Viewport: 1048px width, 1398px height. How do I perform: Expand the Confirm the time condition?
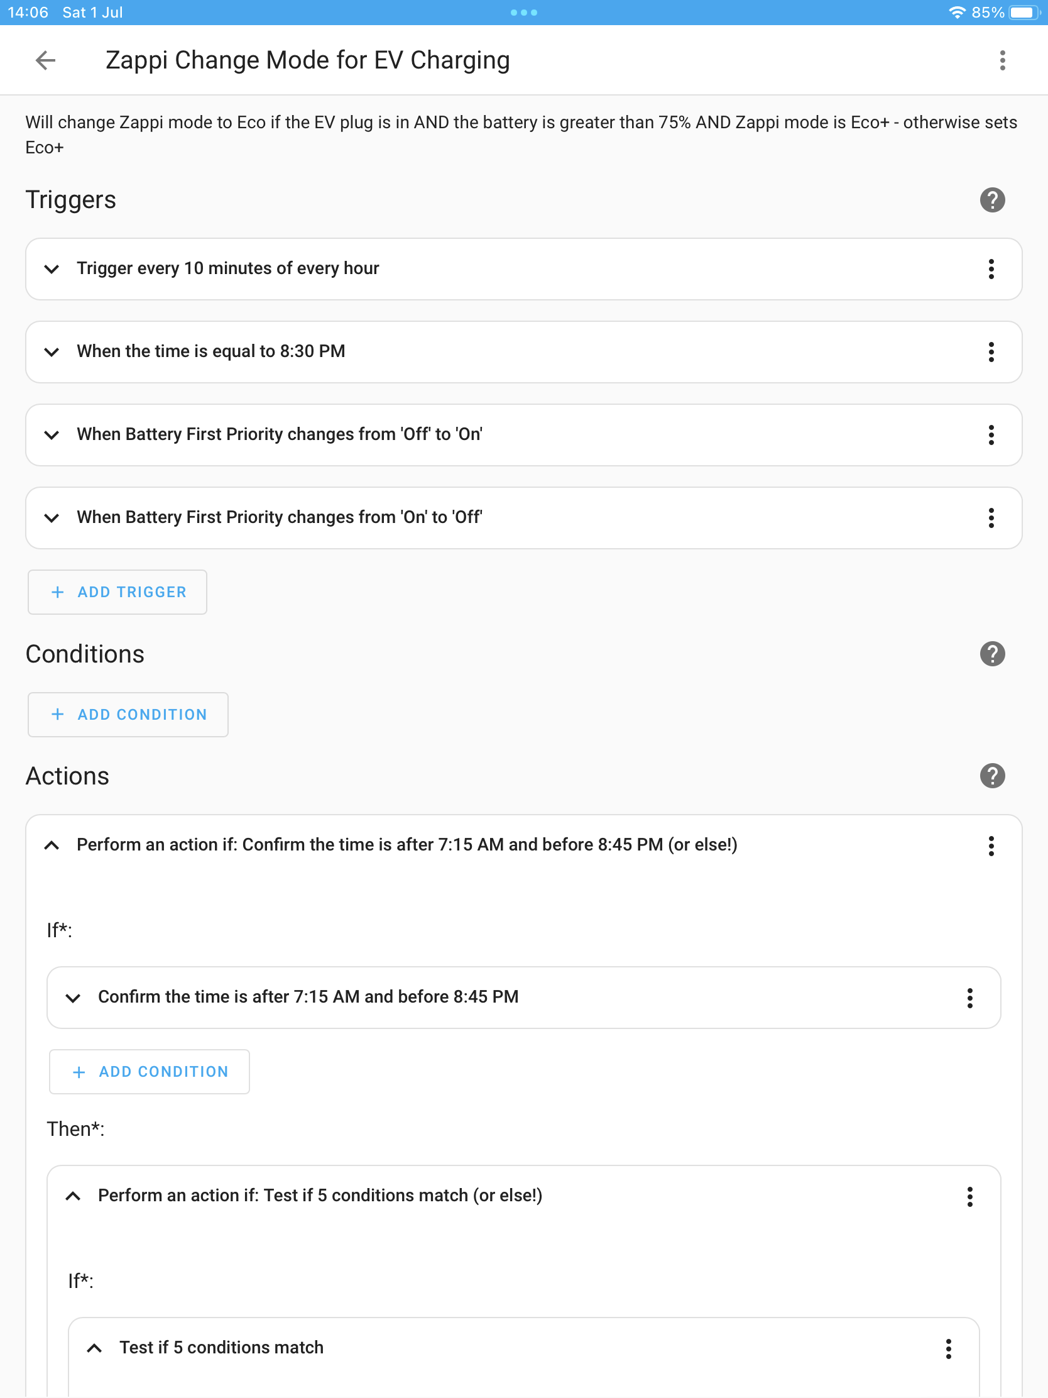click(x=74, y=998)
